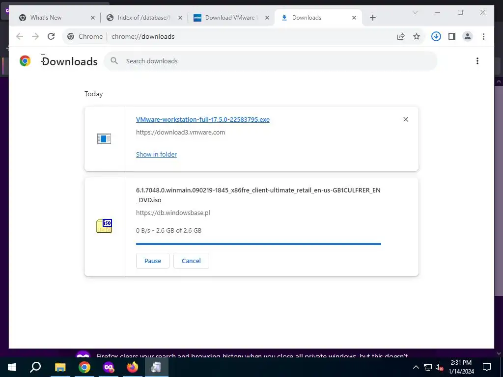Click the network icon in the system tray
Screen dimensions: 503x377
coord(428,367)
